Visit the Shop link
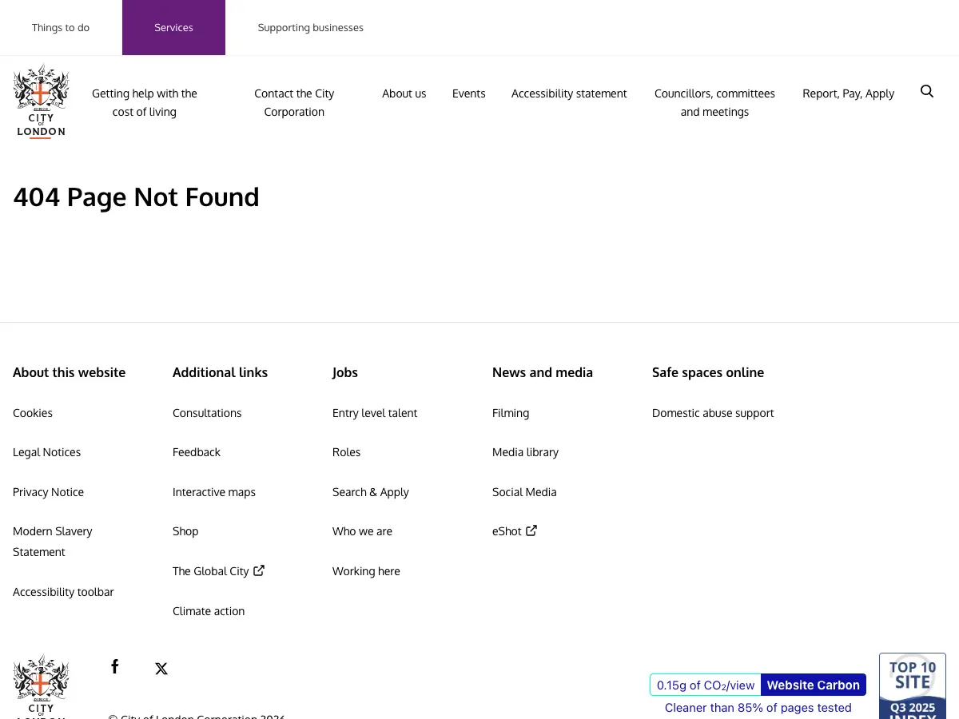 point(185,531)
